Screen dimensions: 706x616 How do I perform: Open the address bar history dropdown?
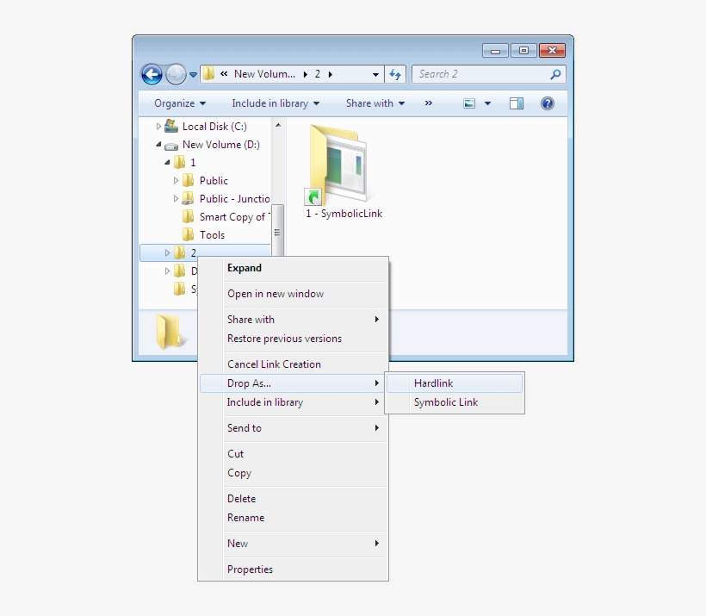pyautogui.click(x=375, y=74)
